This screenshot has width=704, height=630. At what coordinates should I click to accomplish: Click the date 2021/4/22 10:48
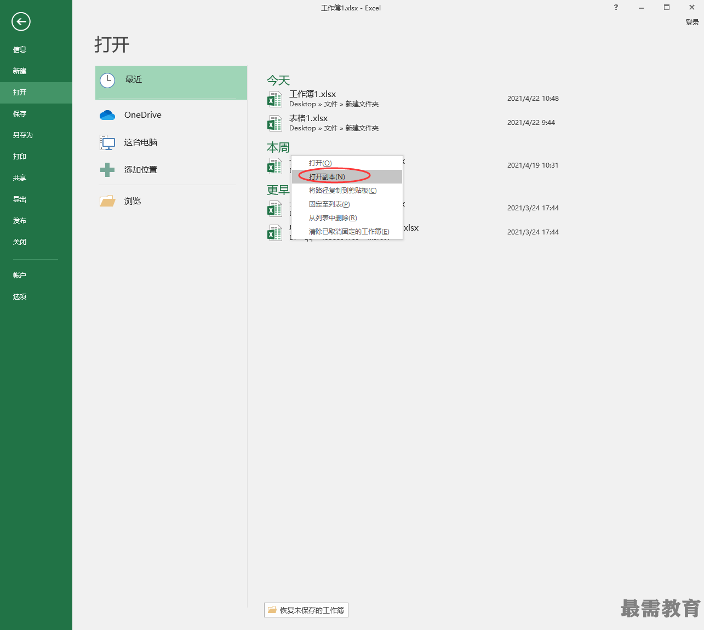click(533, 99)
